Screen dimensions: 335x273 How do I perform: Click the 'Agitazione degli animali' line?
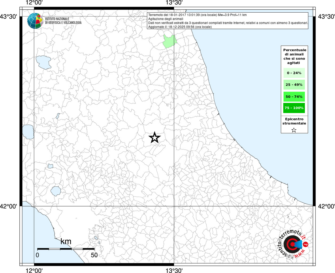166,19
